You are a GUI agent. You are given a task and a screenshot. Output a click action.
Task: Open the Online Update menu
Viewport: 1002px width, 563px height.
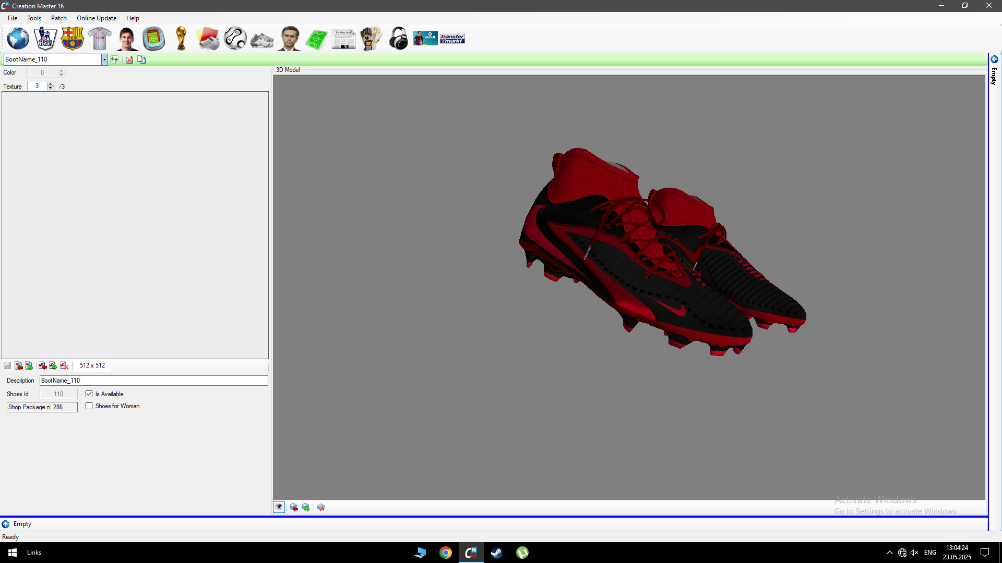97,18
